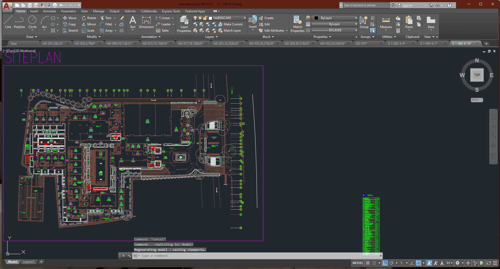Viewport: 500px width, 269px height.
Task: Choose the Arc tool
Action: [44, 22]
